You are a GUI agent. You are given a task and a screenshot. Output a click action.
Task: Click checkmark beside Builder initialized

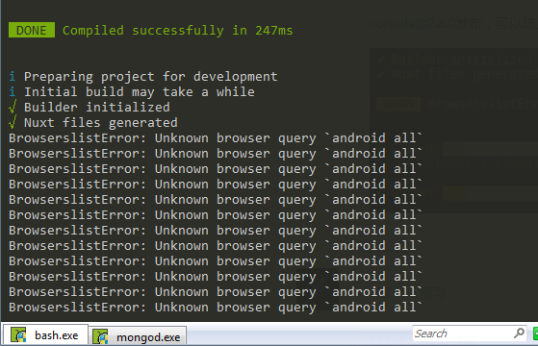pos(13,107)
